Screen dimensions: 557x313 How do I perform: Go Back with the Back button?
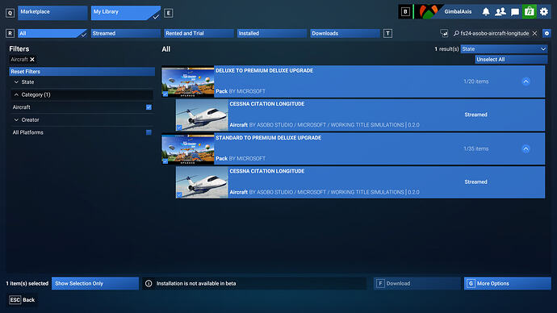(x=22, y=300)
